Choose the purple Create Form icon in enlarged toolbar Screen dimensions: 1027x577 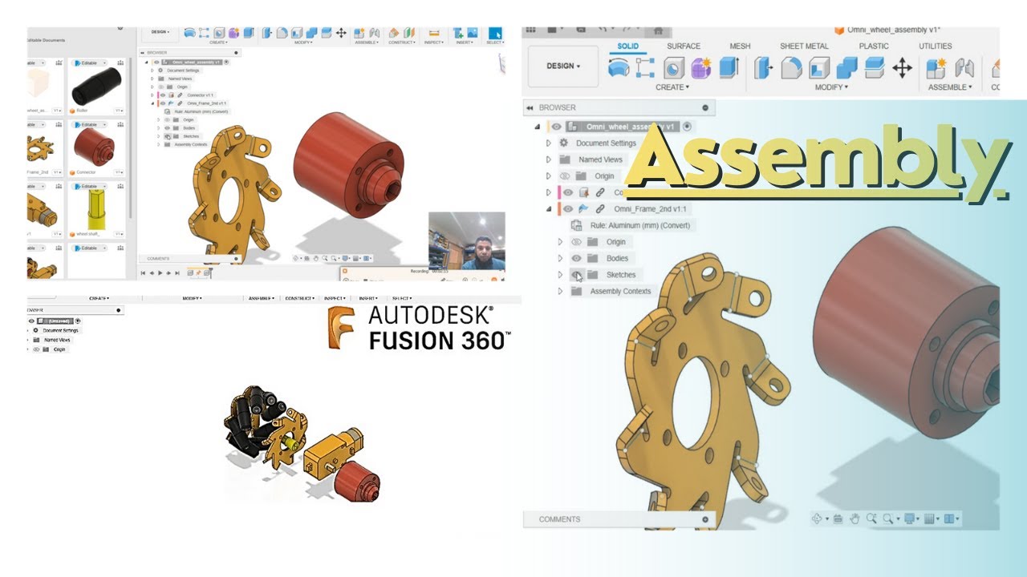[701, 68]
